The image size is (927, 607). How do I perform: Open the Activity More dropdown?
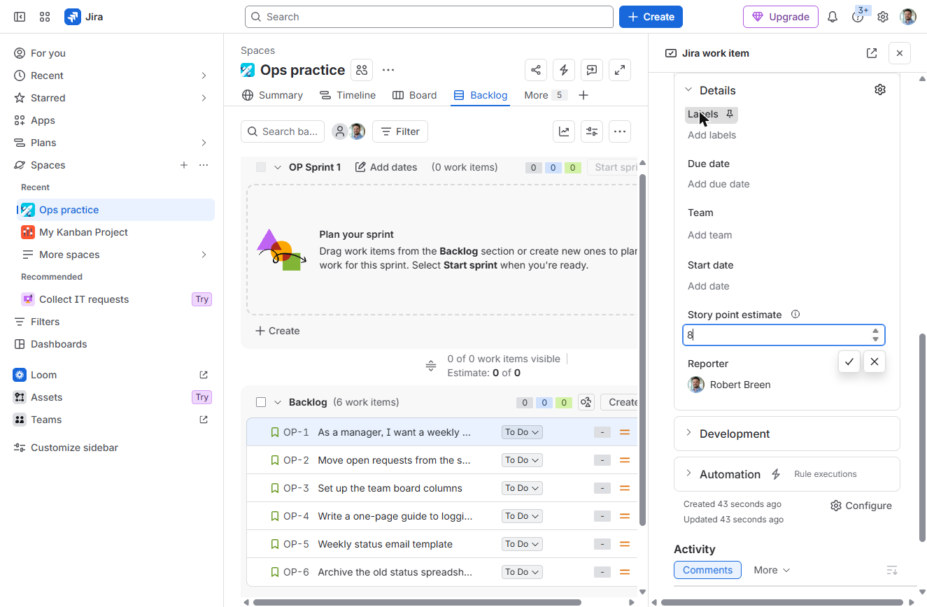click(x=772, y=570)
